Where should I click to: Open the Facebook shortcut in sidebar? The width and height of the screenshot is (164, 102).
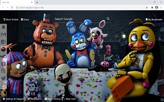3,63
